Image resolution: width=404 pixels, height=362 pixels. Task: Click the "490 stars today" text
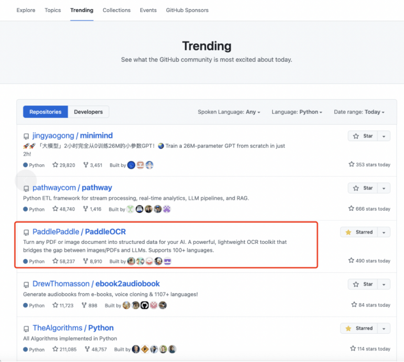[369, 260]
